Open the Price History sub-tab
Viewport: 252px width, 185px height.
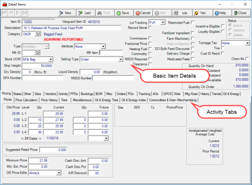pos(49,100)
